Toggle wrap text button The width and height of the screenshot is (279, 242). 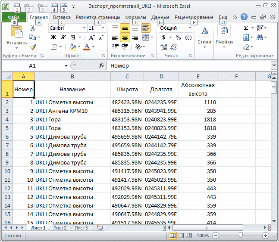(x=146, y=28)
